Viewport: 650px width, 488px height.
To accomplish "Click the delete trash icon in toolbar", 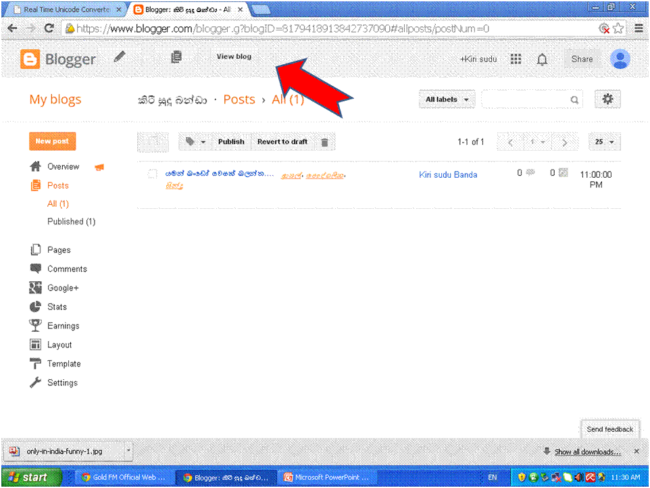I will [x=324, y=142].
